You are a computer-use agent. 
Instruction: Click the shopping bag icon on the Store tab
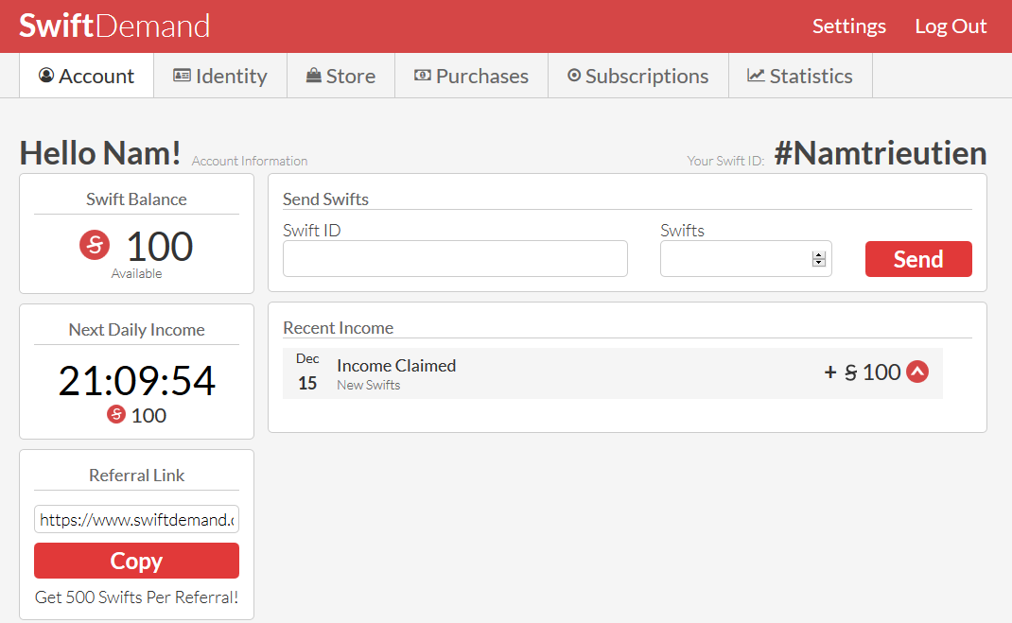(x=314, y=76)
